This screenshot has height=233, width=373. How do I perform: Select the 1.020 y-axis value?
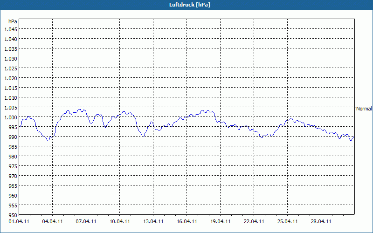tap(11, 78)
